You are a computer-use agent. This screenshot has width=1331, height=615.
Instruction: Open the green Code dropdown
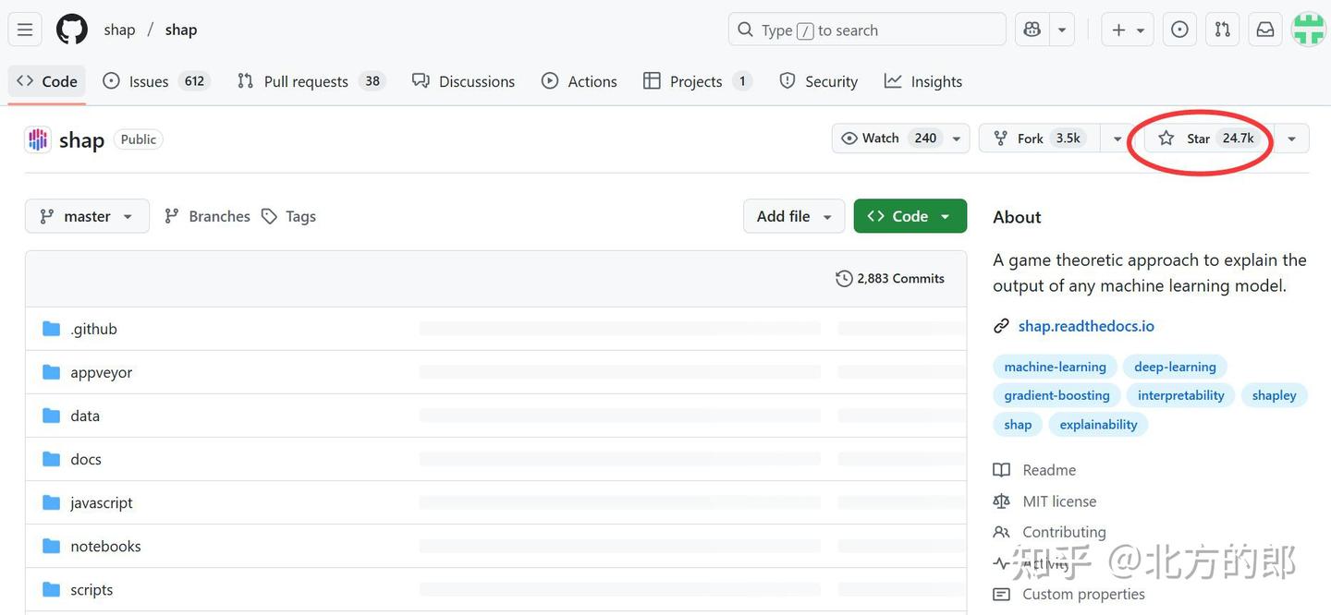(910, 216)
